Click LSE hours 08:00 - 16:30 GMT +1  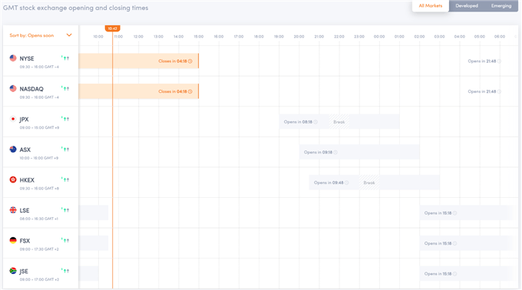pyautogui.click(x=39, y=219)
